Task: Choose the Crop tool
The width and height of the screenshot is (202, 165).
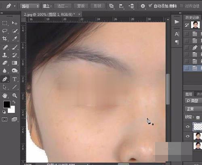Action: 5,39
